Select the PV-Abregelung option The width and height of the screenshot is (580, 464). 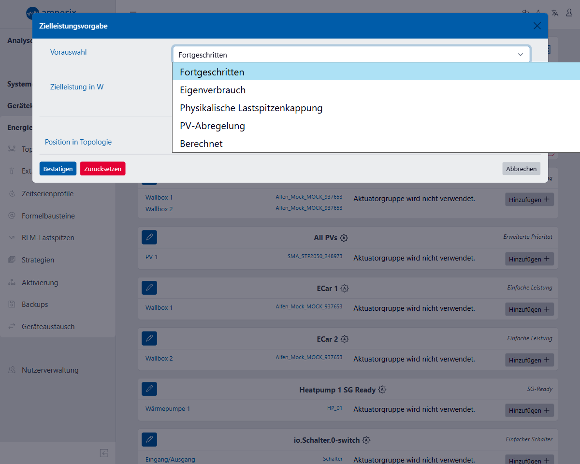212,126
